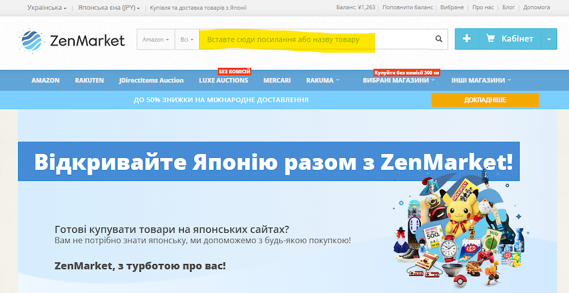Open the RAKUTEN store tab
Viewport: 569px width, 293px height.
89,80
